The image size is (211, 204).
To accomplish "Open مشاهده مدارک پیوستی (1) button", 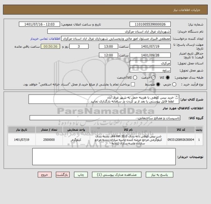I will [116, 175].
